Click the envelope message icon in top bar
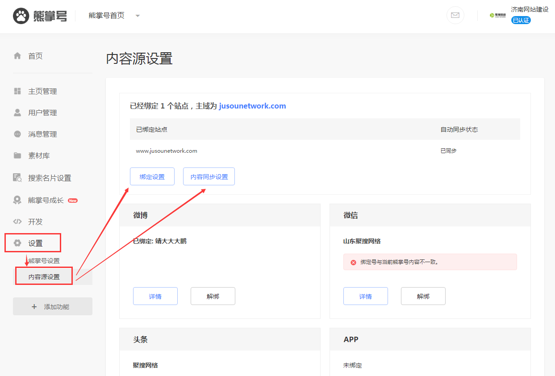The image size is (555, 376). pyautogui.click(x=455, y=16)
